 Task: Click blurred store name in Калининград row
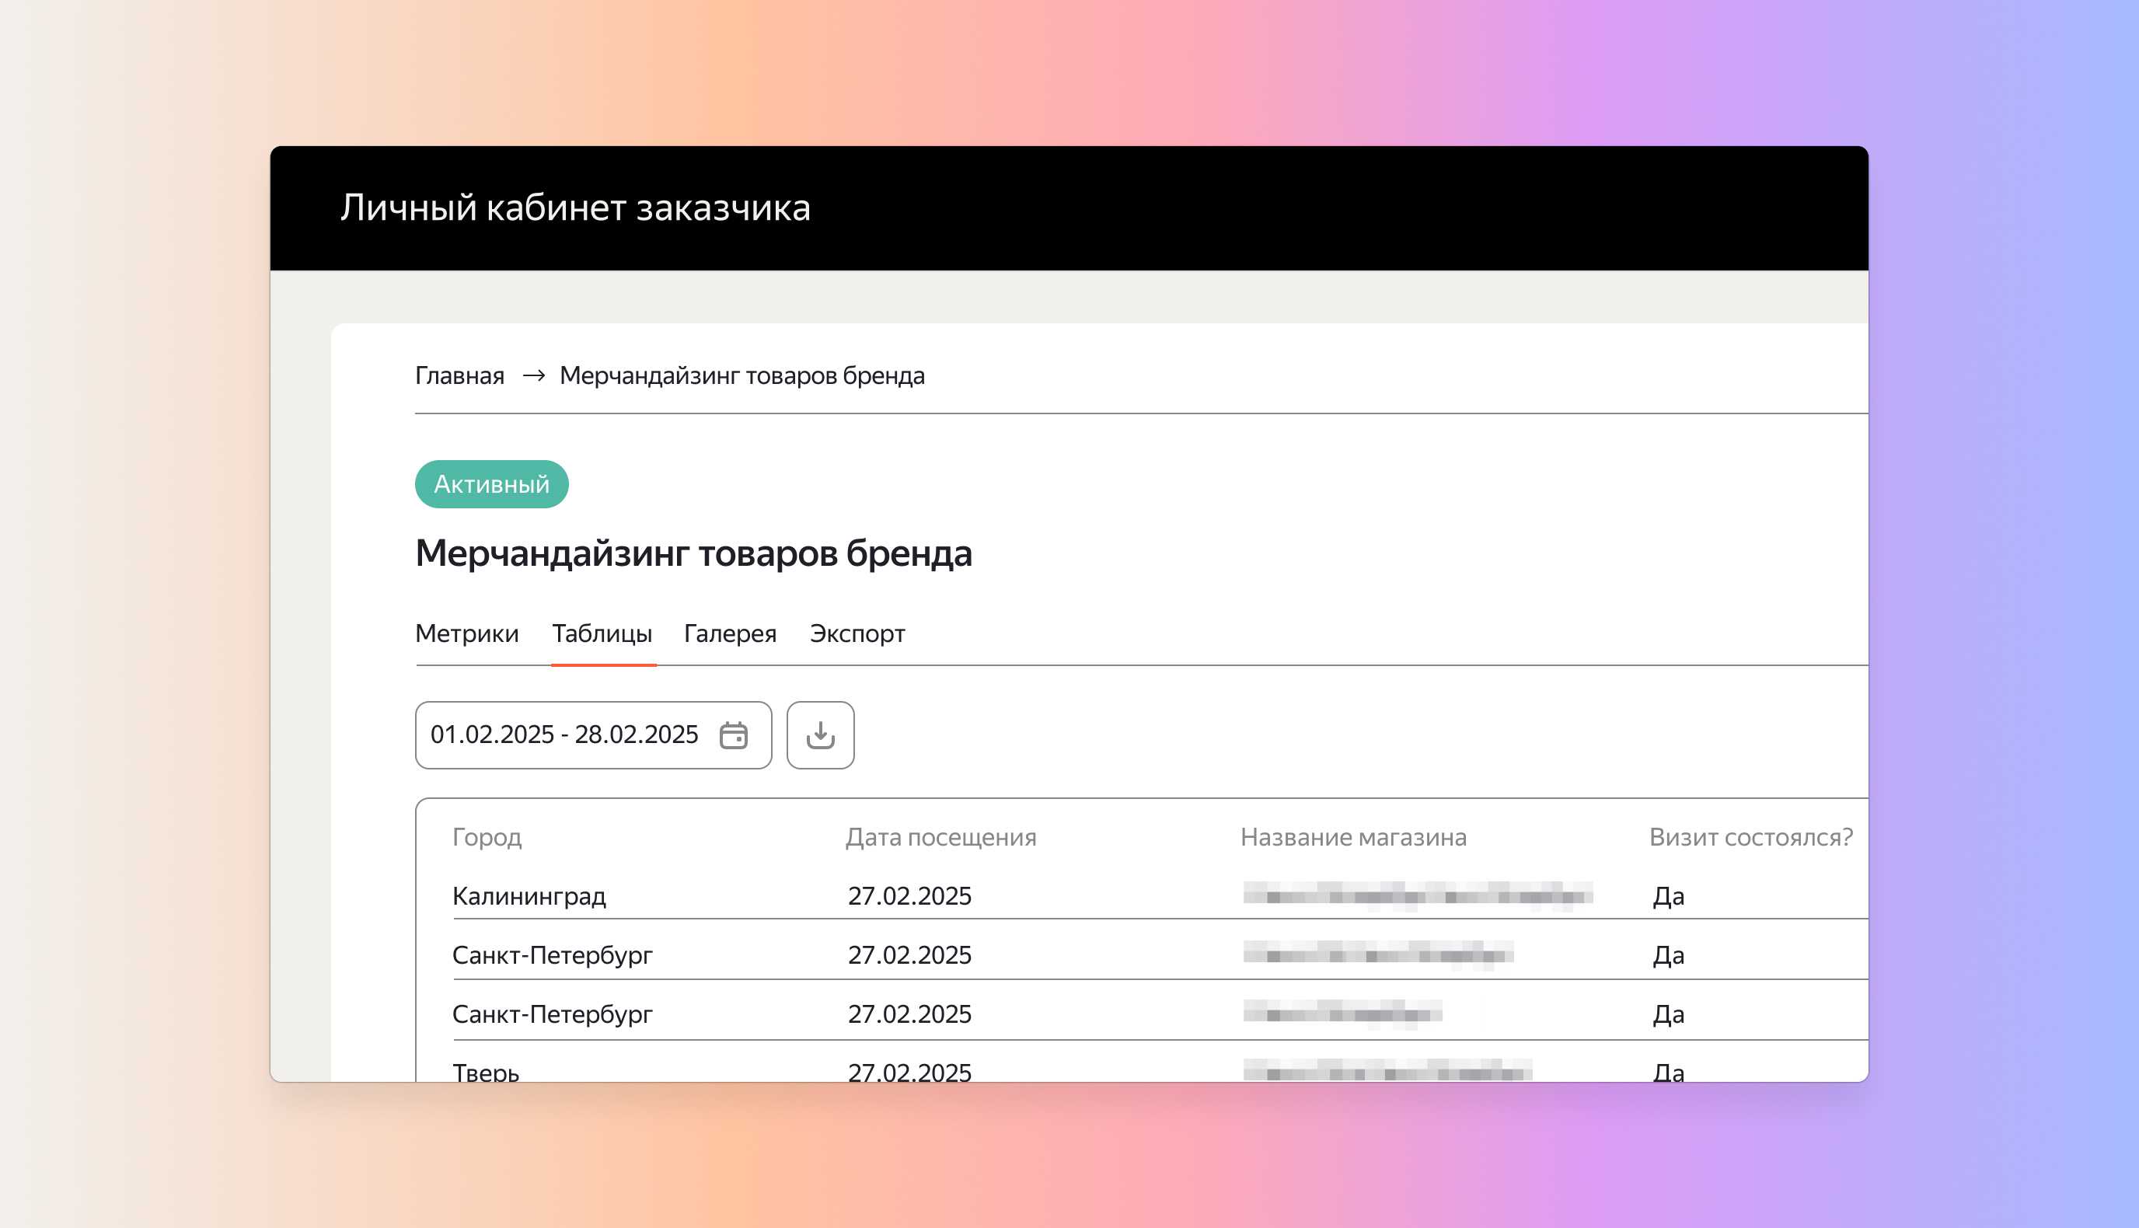(1417, 895)
